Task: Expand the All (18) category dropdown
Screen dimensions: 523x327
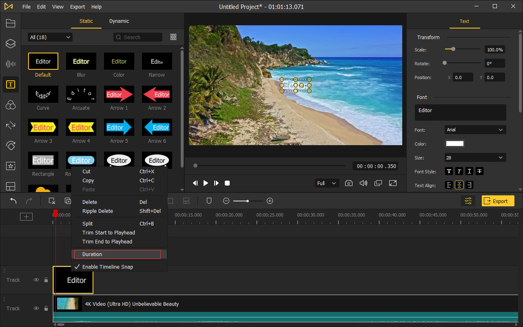Action: (50, 37)
